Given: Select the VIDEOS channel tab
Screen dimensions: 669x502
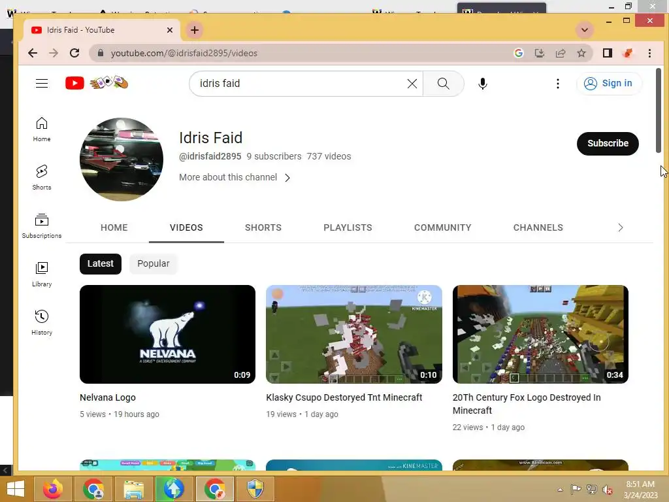Looking at the screenshot, I should (x=186, y=227).
